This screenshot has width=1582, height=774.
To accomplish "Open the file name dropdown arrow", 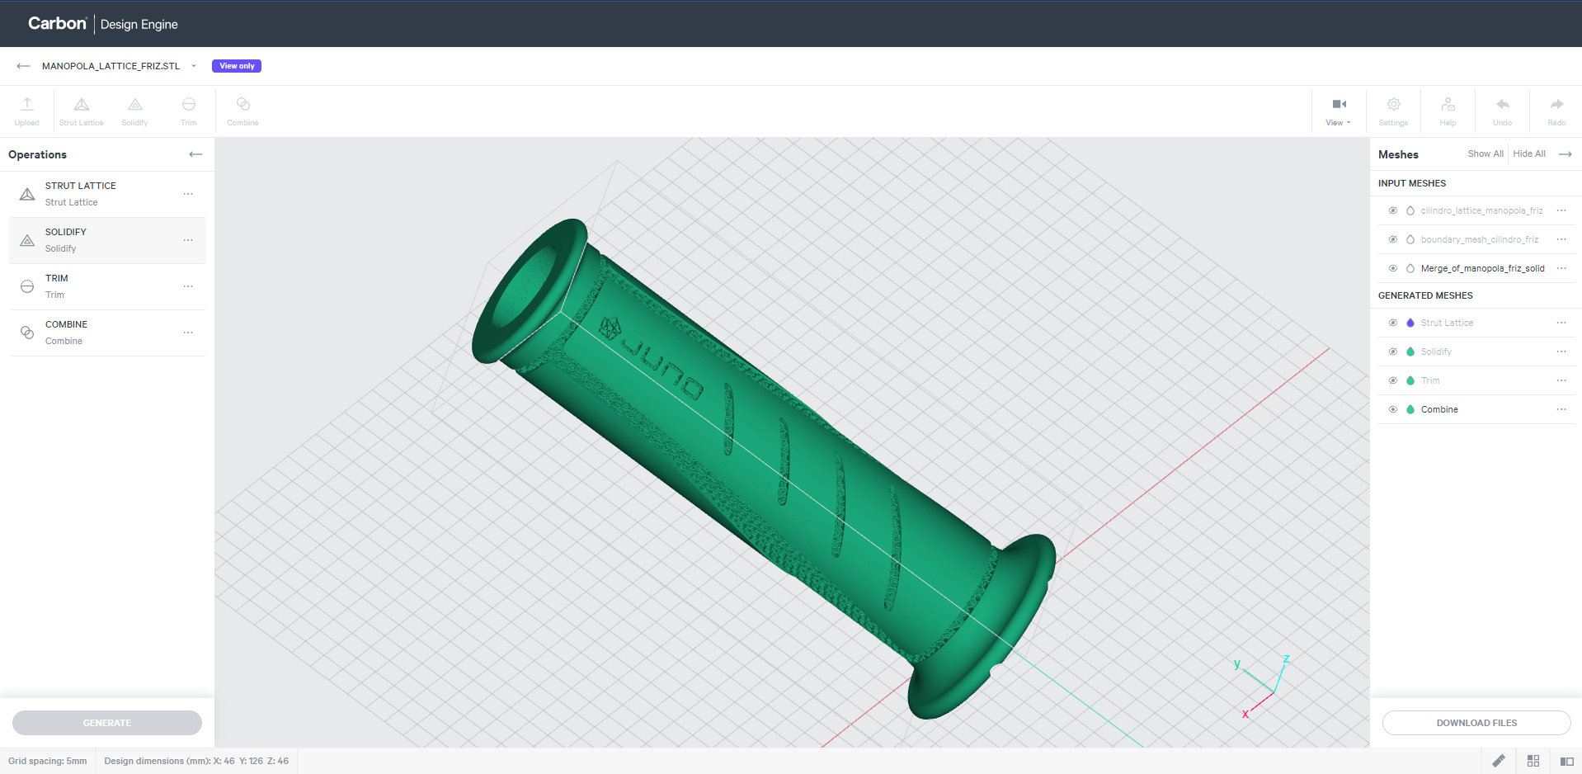I will (194, 66).
